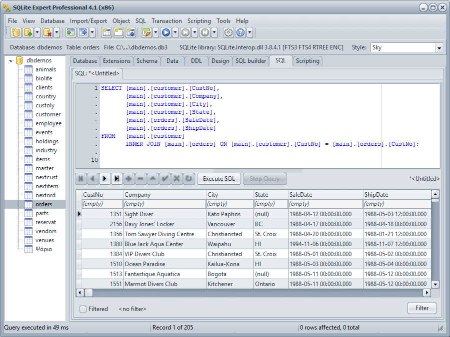Click the Marmot Divers Club cell
This screenshot has height=337, width=450.
(164, 284)
